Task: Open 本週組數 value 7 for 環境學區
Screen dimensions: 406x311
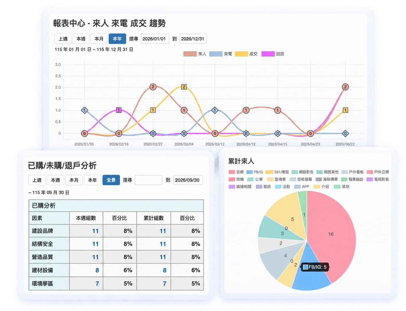Action: [97, 284]
